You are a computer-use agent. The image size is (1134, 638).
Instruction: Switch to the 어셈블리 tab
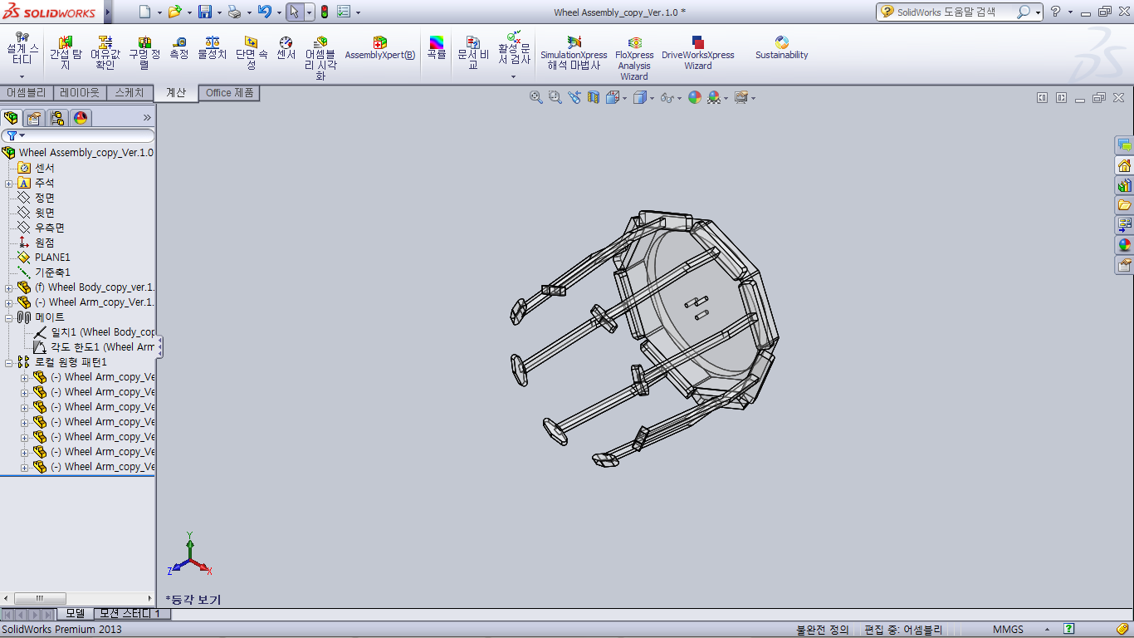pyautogui.click(x=27, y=93)
